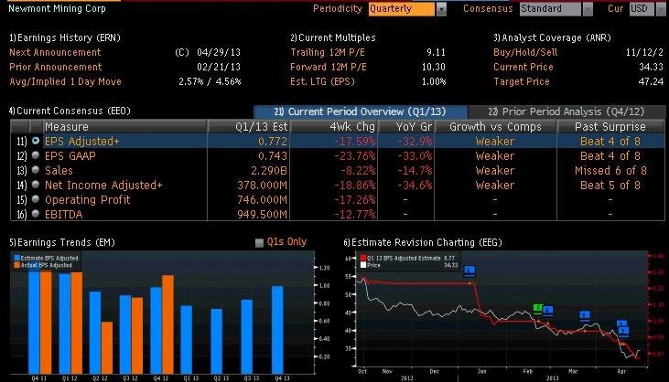Select the EPS GAAP measure label
This screenshot has width=669, height=382.
coord(70,156)
